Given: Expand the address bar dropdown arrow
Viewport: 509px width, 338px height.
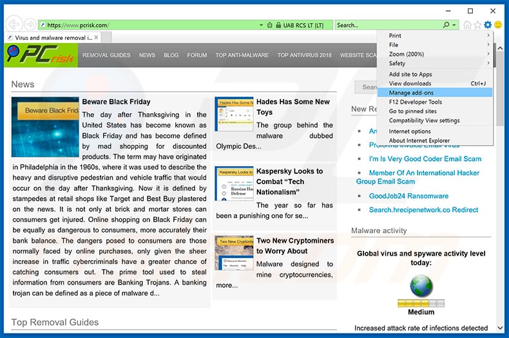Looking at the screenshot, I should click(x=261, y=25).
